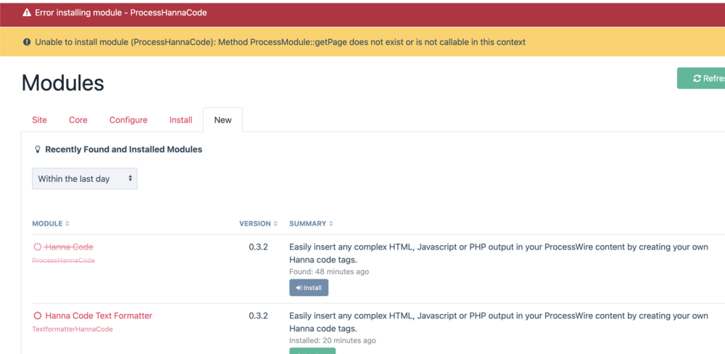Switch to the Site tab
The width and height of the screenshot is (725, 354).
point(39,120)
